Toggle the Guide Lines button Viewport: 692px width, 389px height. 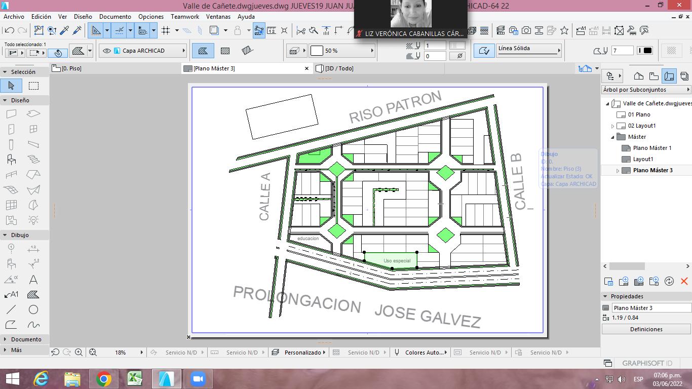[96, 30]
